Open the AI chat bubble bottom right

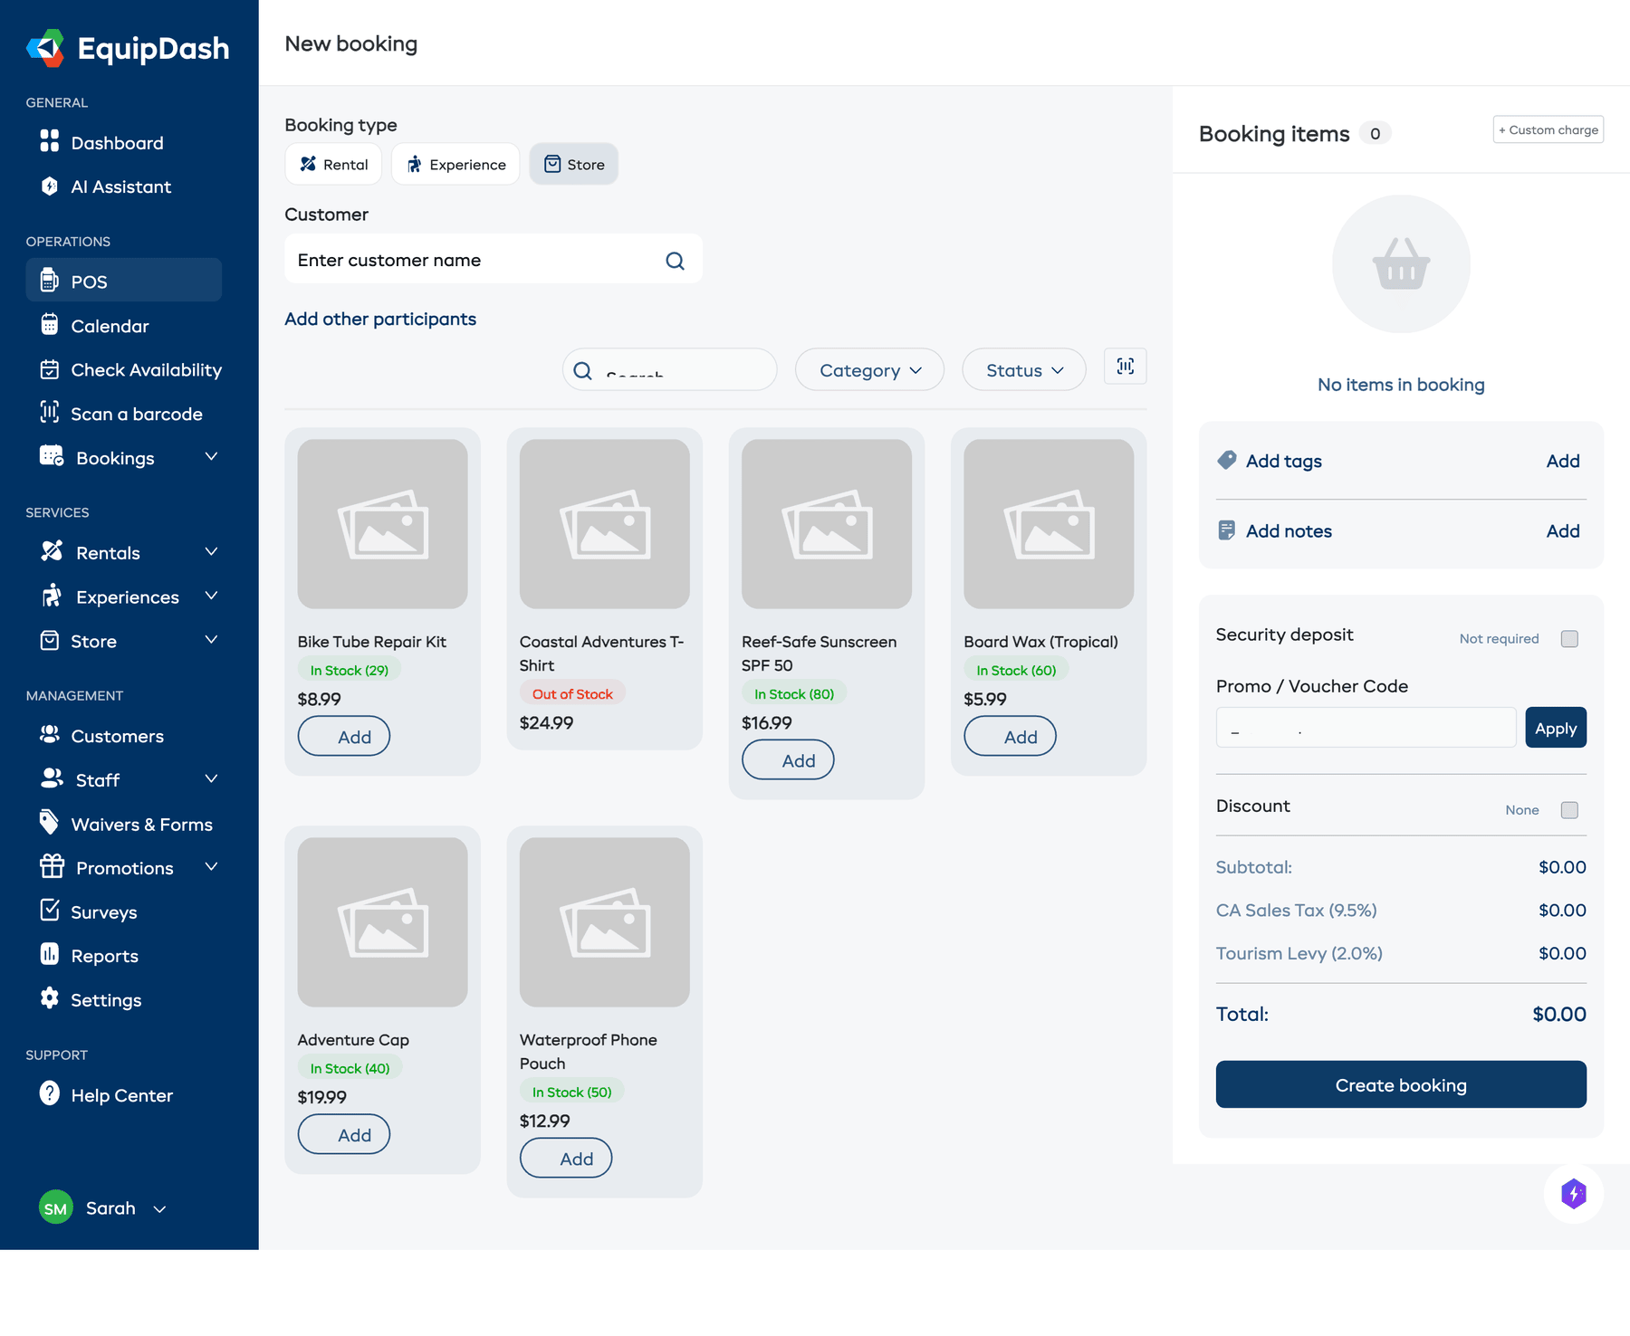click(1574, 1195)
